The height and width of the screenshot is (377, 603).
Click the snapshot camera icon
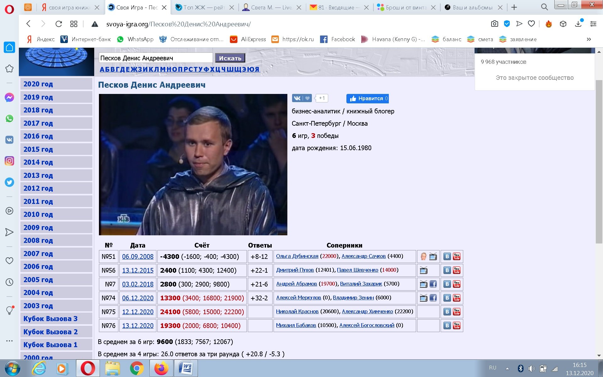tap(494, 24)
